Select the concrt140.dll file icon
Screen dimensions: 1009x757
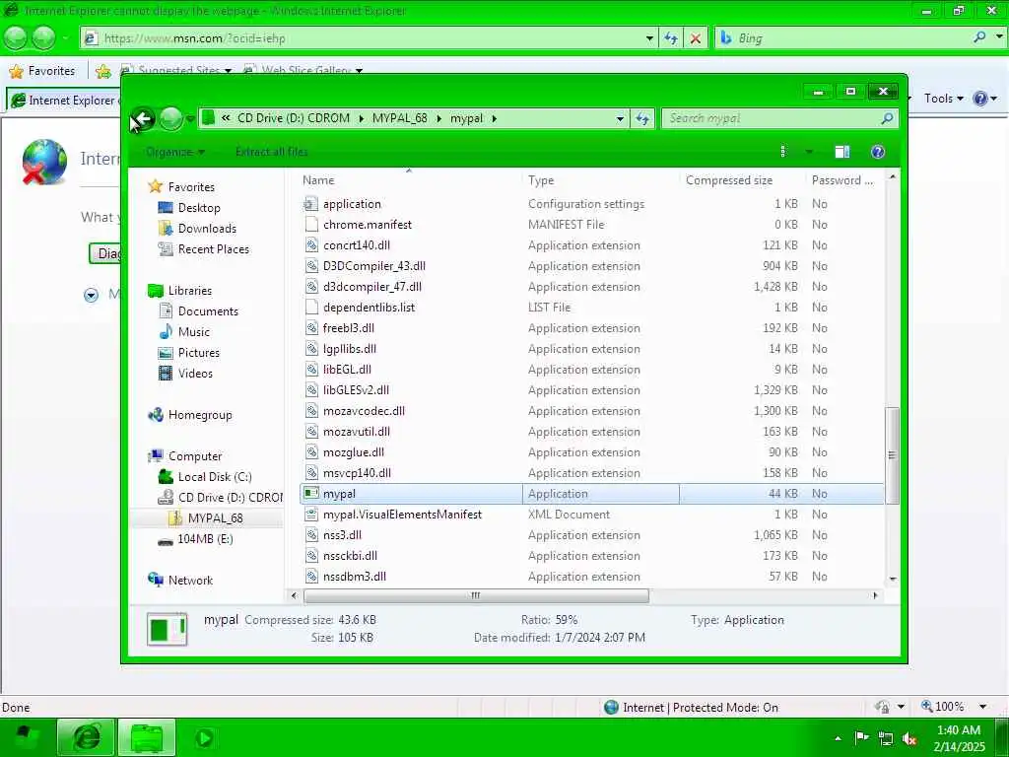click(311, 245)
